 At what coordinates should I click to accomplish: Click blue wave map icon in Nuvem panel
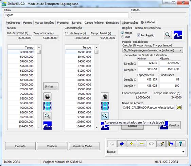coord(48,126)
